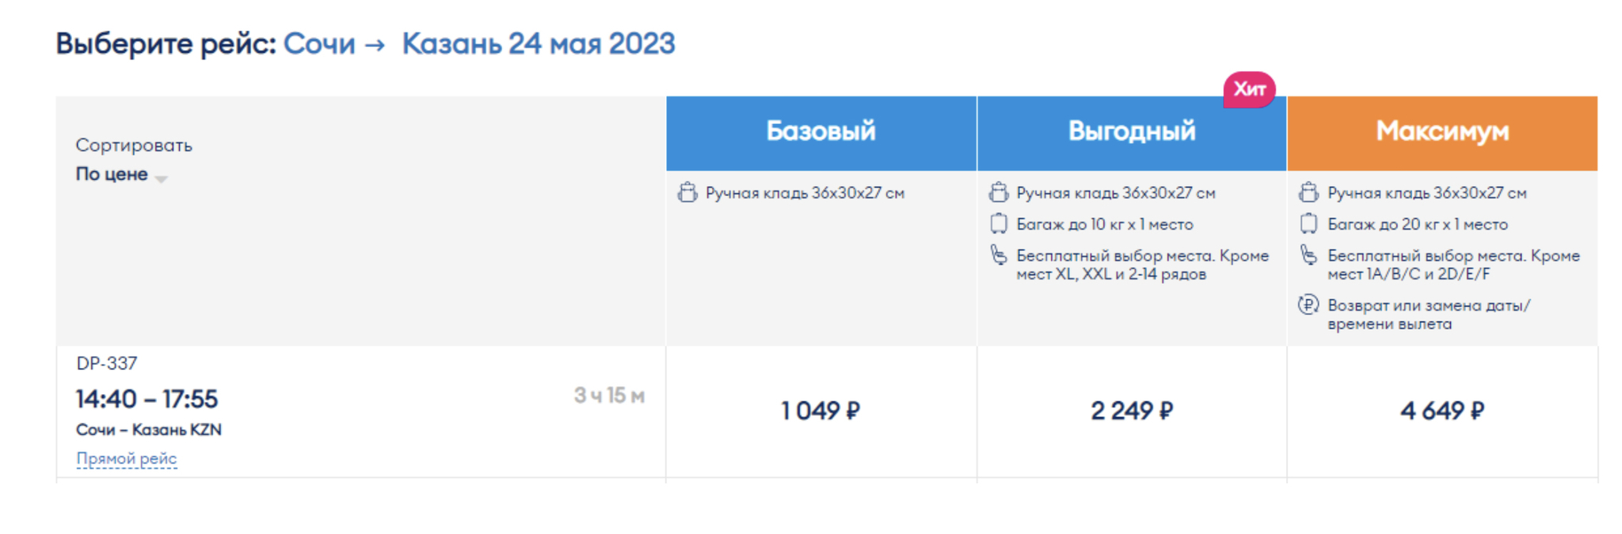Select the Выгодный tariff header
The height and width of the screenshot is (534, 1622).
[1131, 132]
